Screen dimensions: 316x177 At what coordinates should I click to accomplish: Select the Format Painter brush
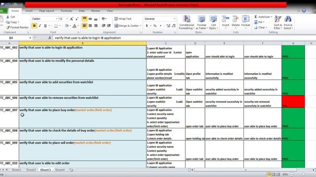pyautogui.click(x=8, y=28)
